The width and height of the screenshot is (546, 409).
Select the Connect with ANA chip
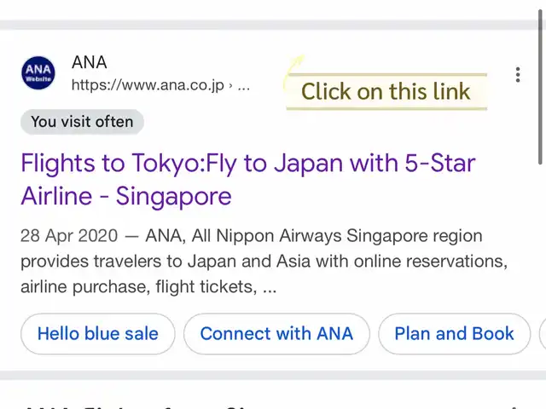(276, 334)
